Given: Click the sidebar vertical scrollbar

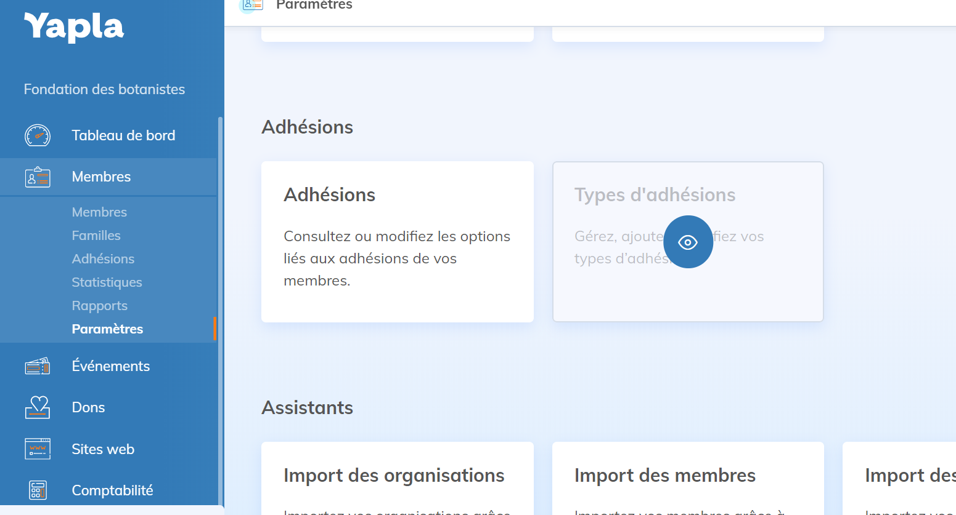Looking at the screenshot, I should click(x=220, y=308).
